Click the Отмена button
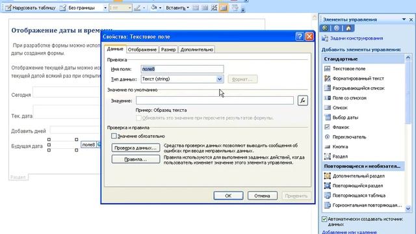This screenshot has height=234, width=416. coord(262,196)
